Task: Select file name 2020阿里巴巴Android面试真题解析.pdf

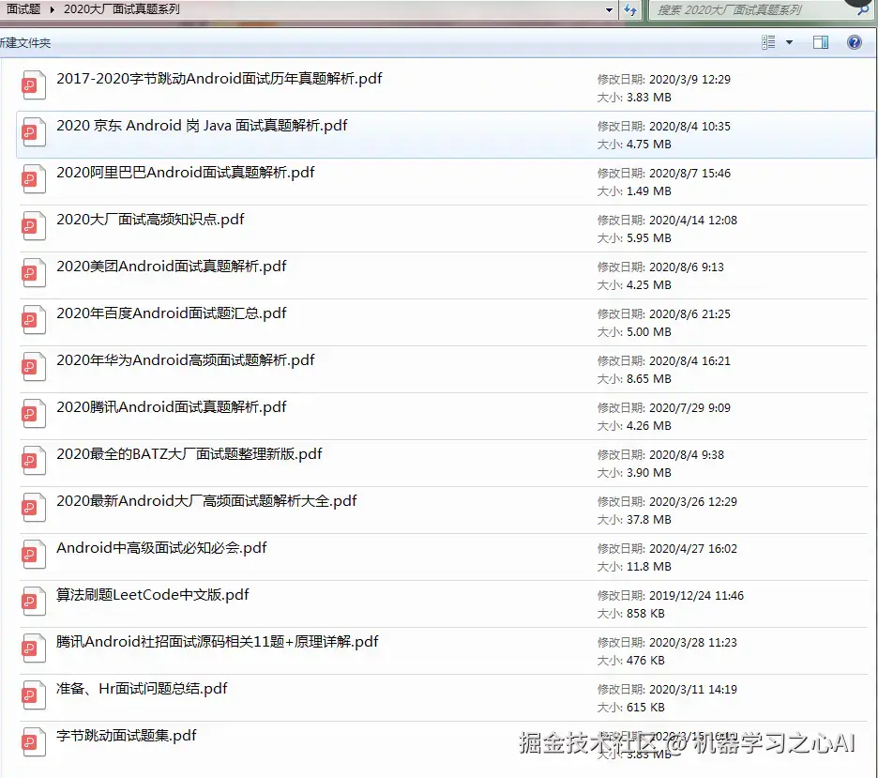Action: 186,173
